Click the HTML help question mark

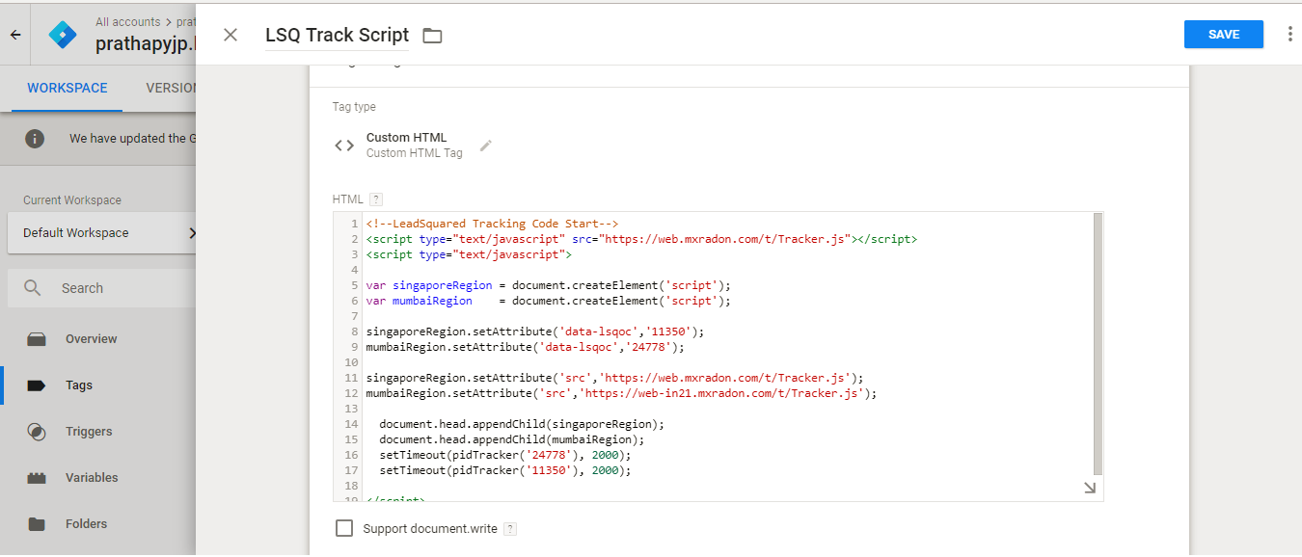376,199
